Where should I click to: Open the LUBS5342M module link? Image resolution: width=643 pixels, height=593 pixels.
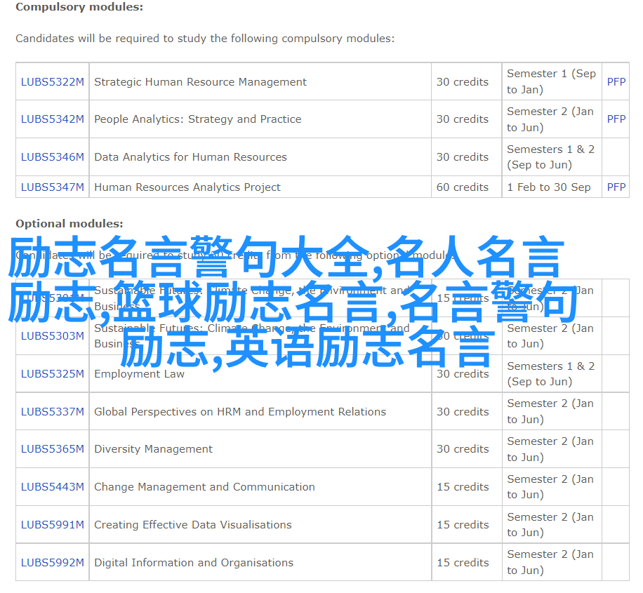52,119
